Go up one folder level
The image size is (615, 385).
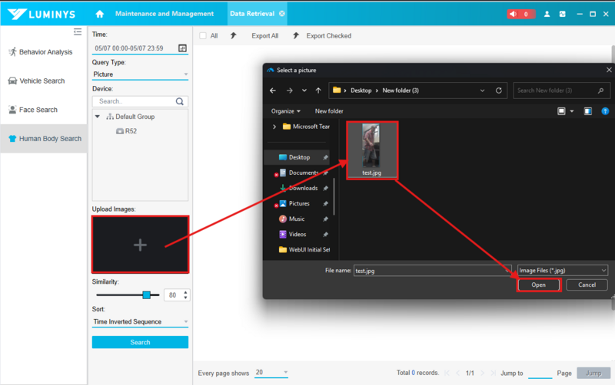318,90
